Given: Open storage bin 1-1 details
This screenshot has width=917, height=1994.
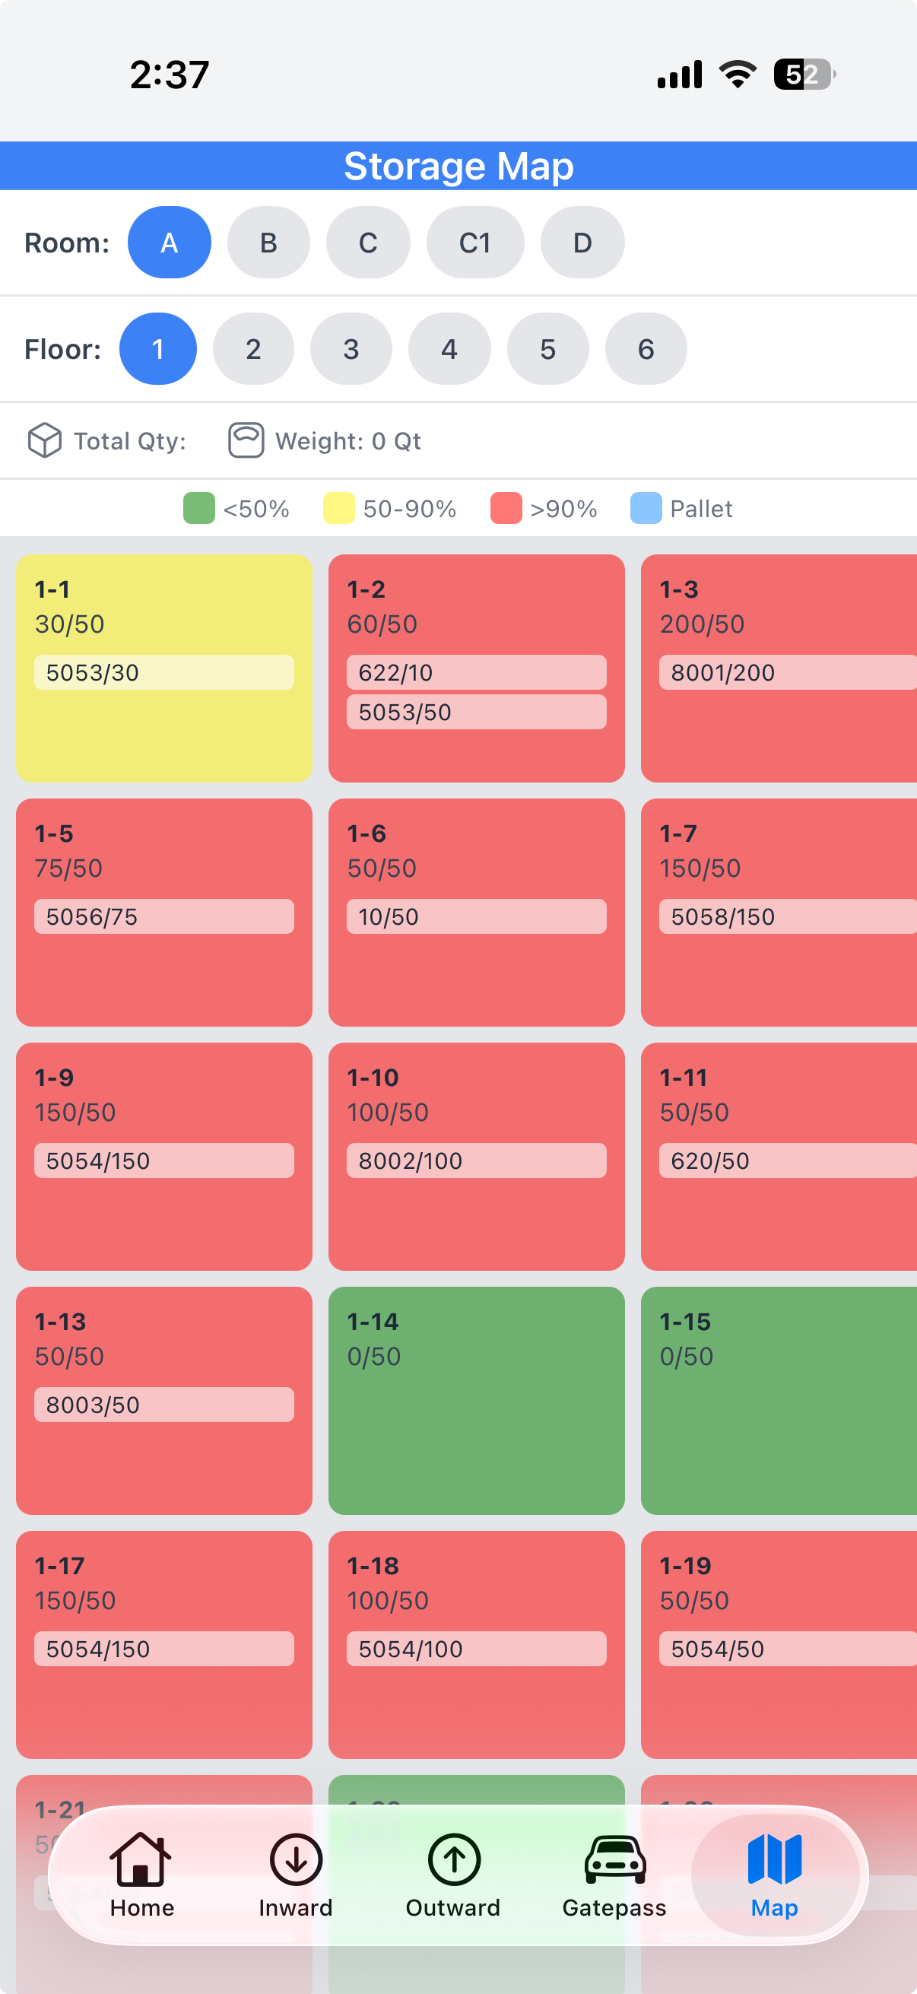Looking at the screenshot, I should click(163, 667).
